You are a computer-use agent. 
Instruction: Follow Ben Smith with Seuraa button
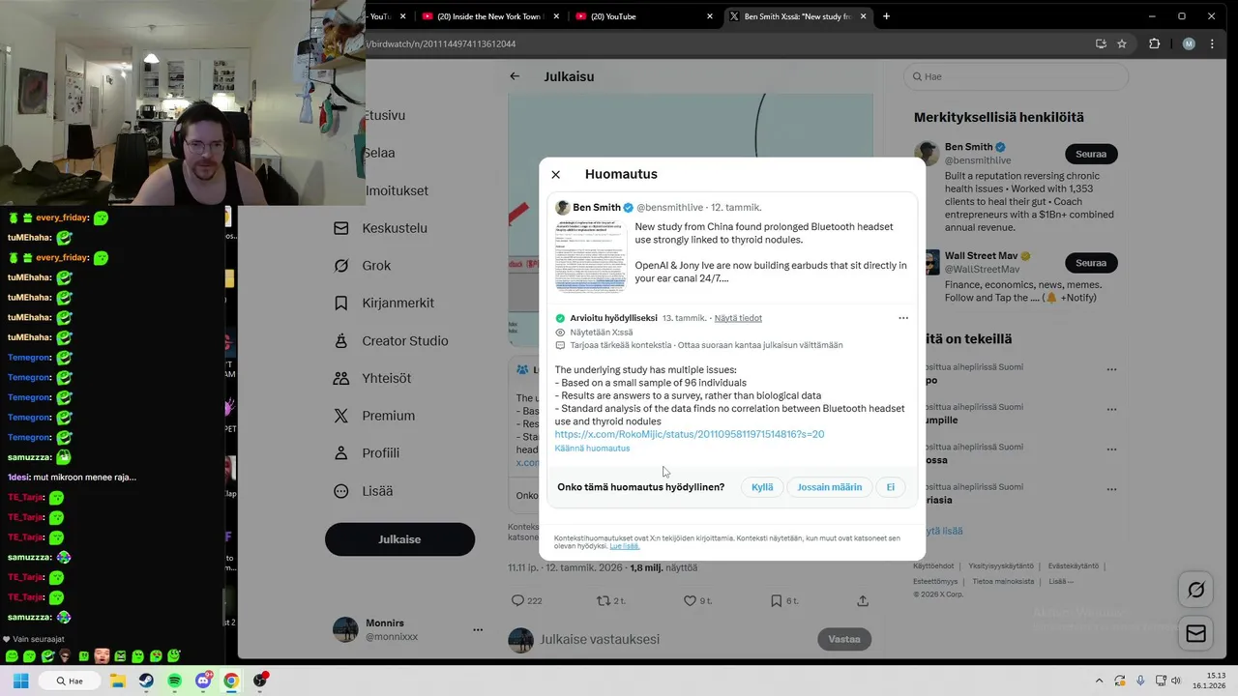pyautogui.click(x=1091, y=154)
